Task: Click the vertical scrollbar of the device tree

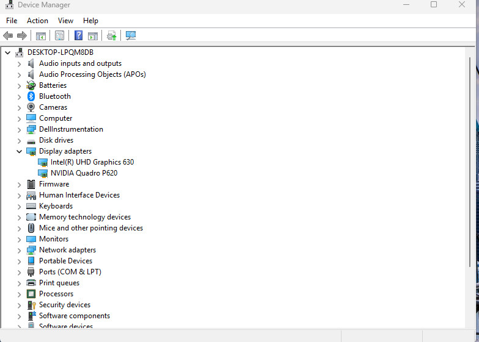Action: pos(470,162)
